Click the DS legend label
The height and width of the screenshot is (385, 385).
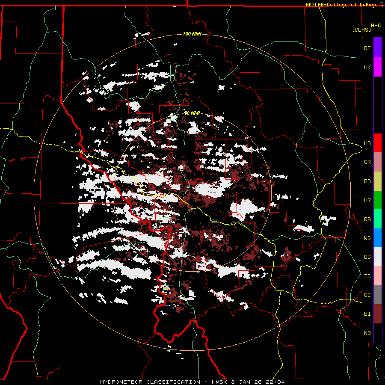367,257
